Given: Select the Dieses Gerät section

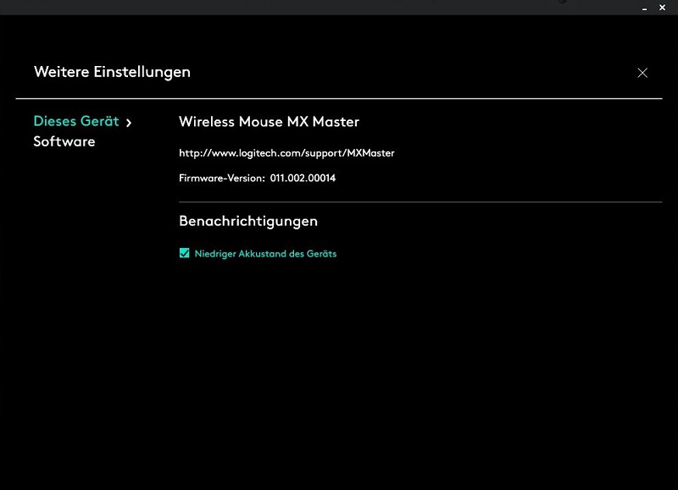Looking at the screenshot, I should (x=76, y=121).
